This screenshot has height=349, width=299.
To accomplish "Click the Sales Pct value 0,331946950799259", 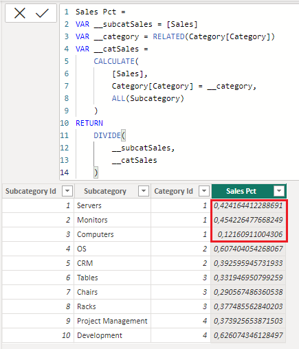I will pos(248,278).
